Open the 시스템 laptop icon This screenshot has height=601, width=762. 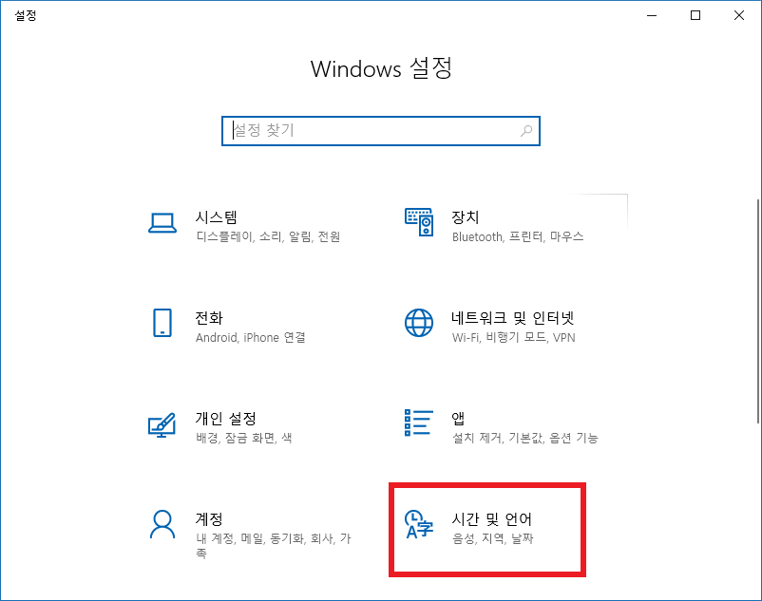(x=162, y=224)
